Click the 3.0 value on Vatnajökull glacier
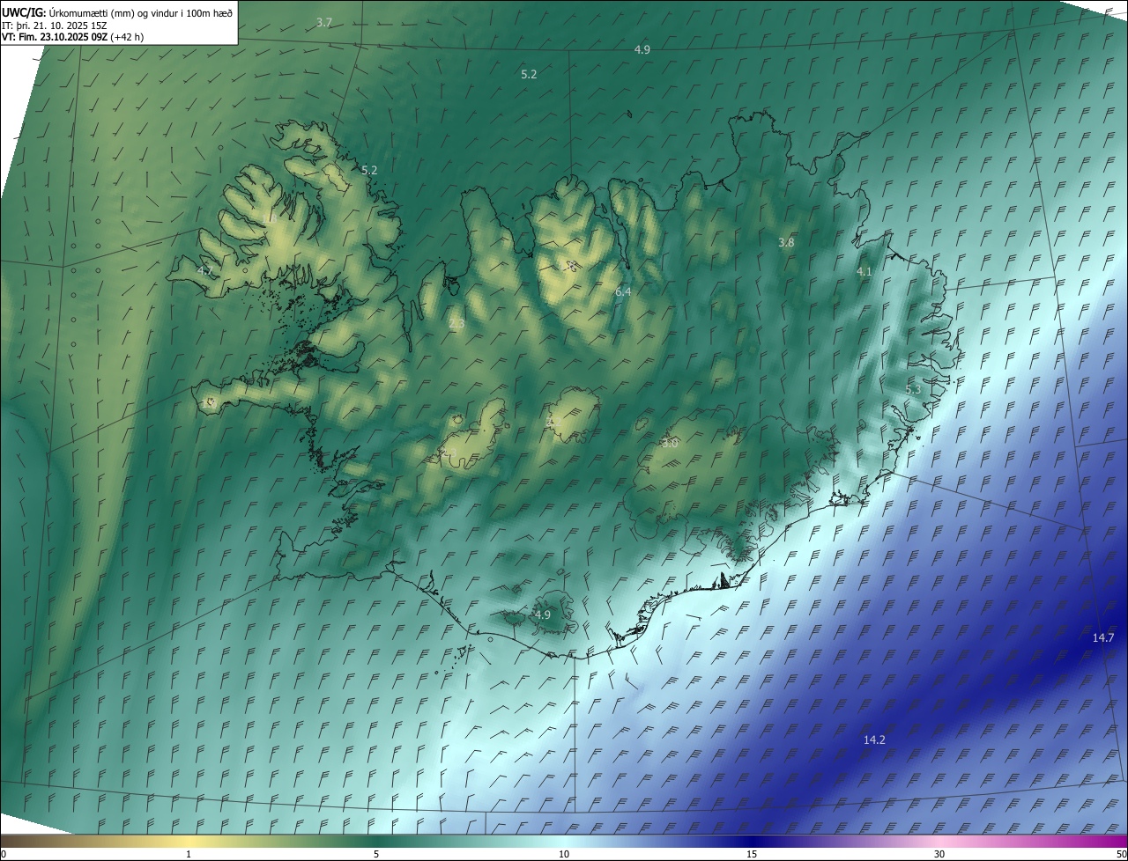Screen dimensions: 1128x861 point(670,444)
